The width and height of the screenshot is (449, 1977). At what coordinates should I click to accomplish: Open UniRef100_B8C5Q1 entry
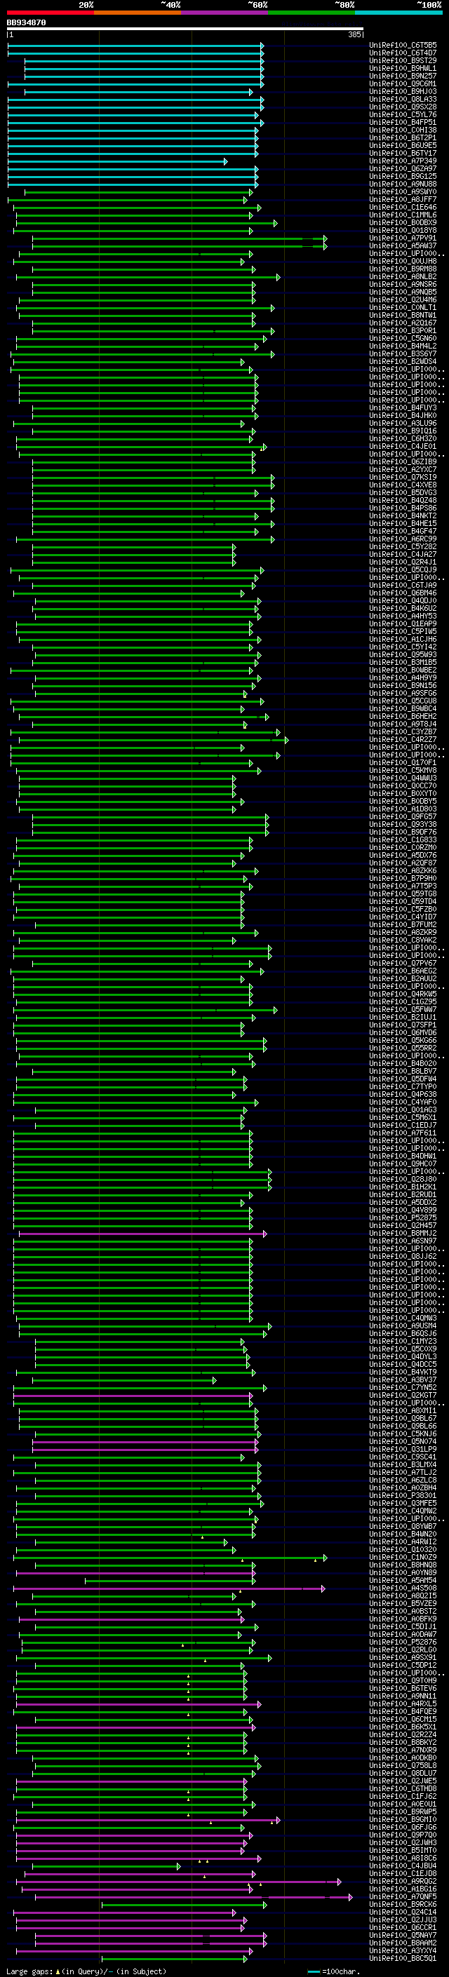403,1959
